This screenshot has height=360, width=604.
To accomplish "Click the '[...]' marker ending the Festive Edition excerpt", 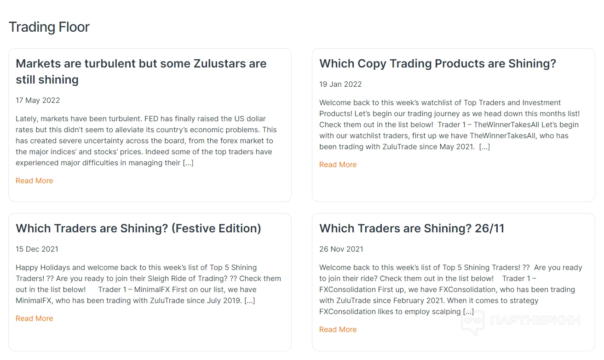I will (249, 301).
